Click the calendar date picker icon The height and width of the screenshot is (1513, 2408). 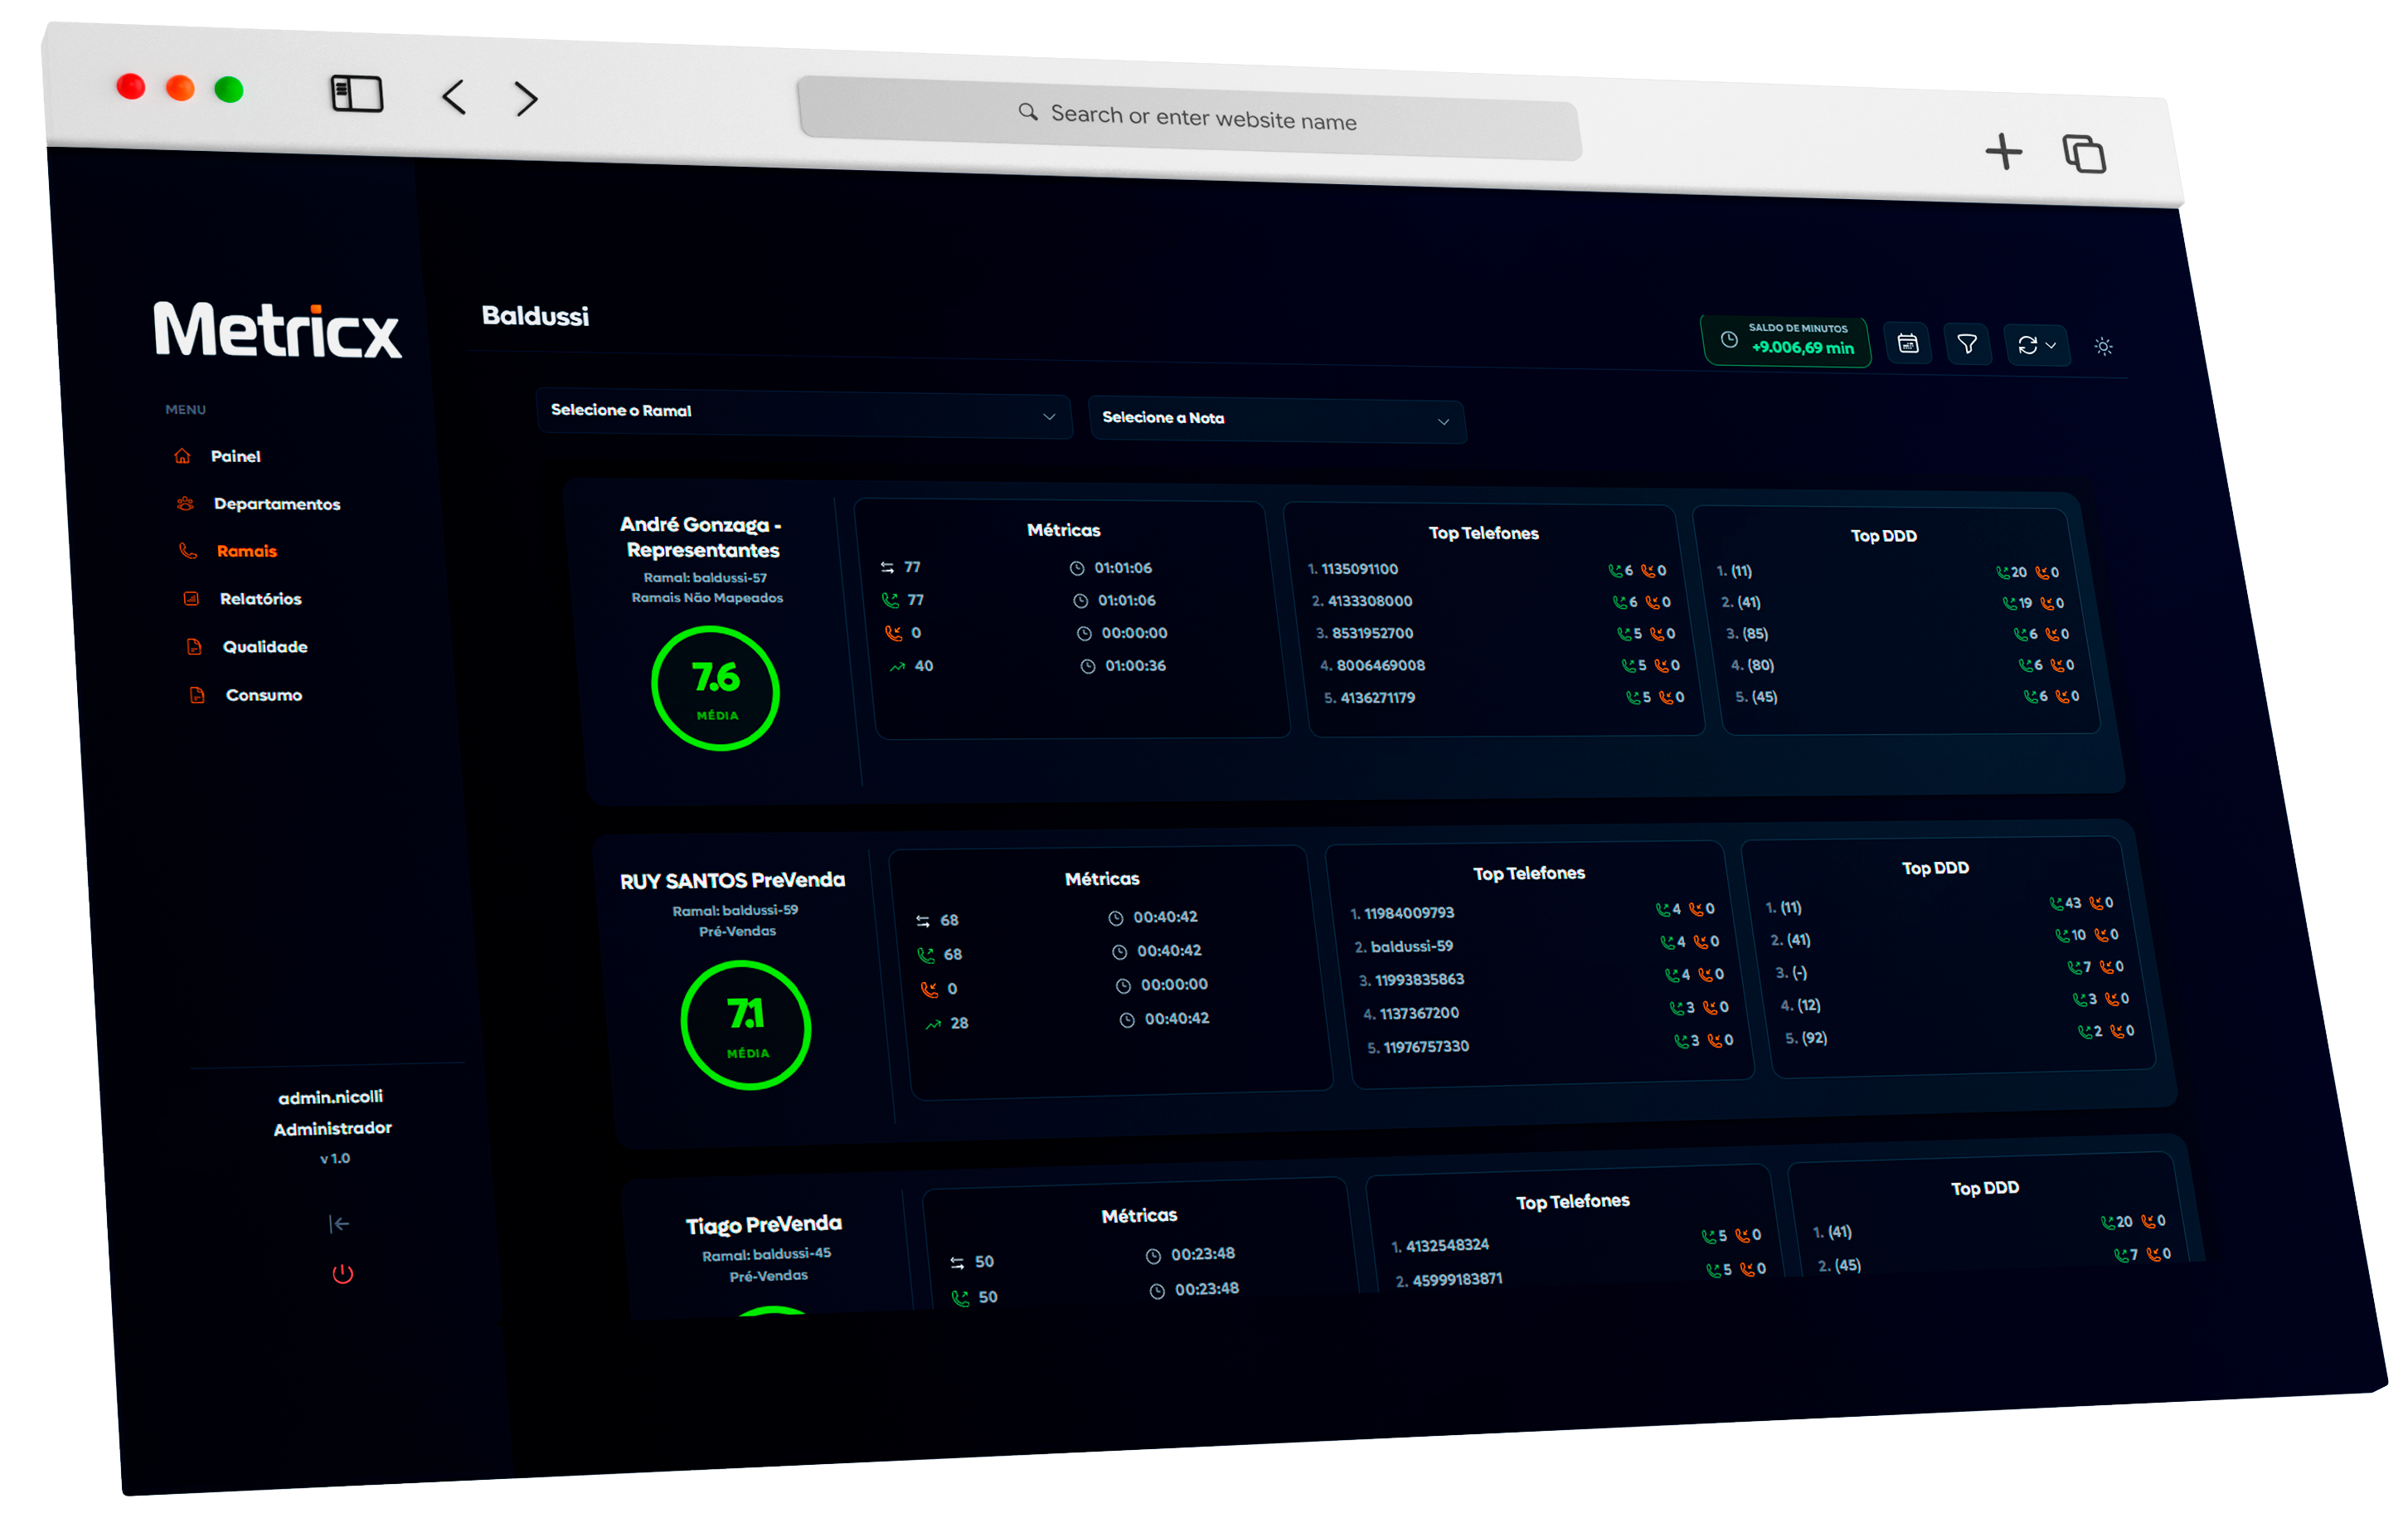click(1907, 344)
